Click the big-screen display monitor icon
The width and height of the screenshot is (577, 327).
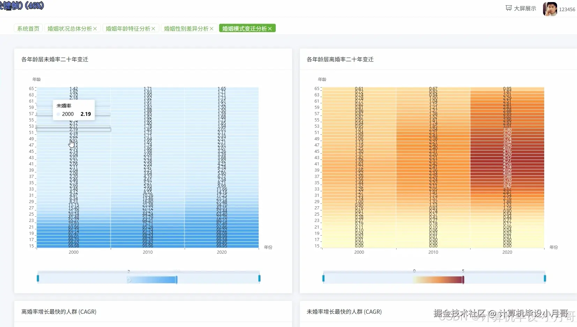point(509,8)
